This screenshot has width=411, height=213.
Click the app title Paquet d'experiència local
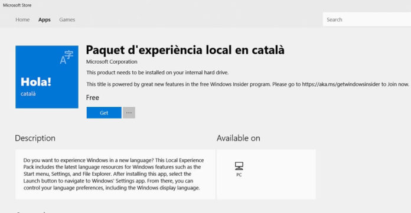tap(185, 50)
